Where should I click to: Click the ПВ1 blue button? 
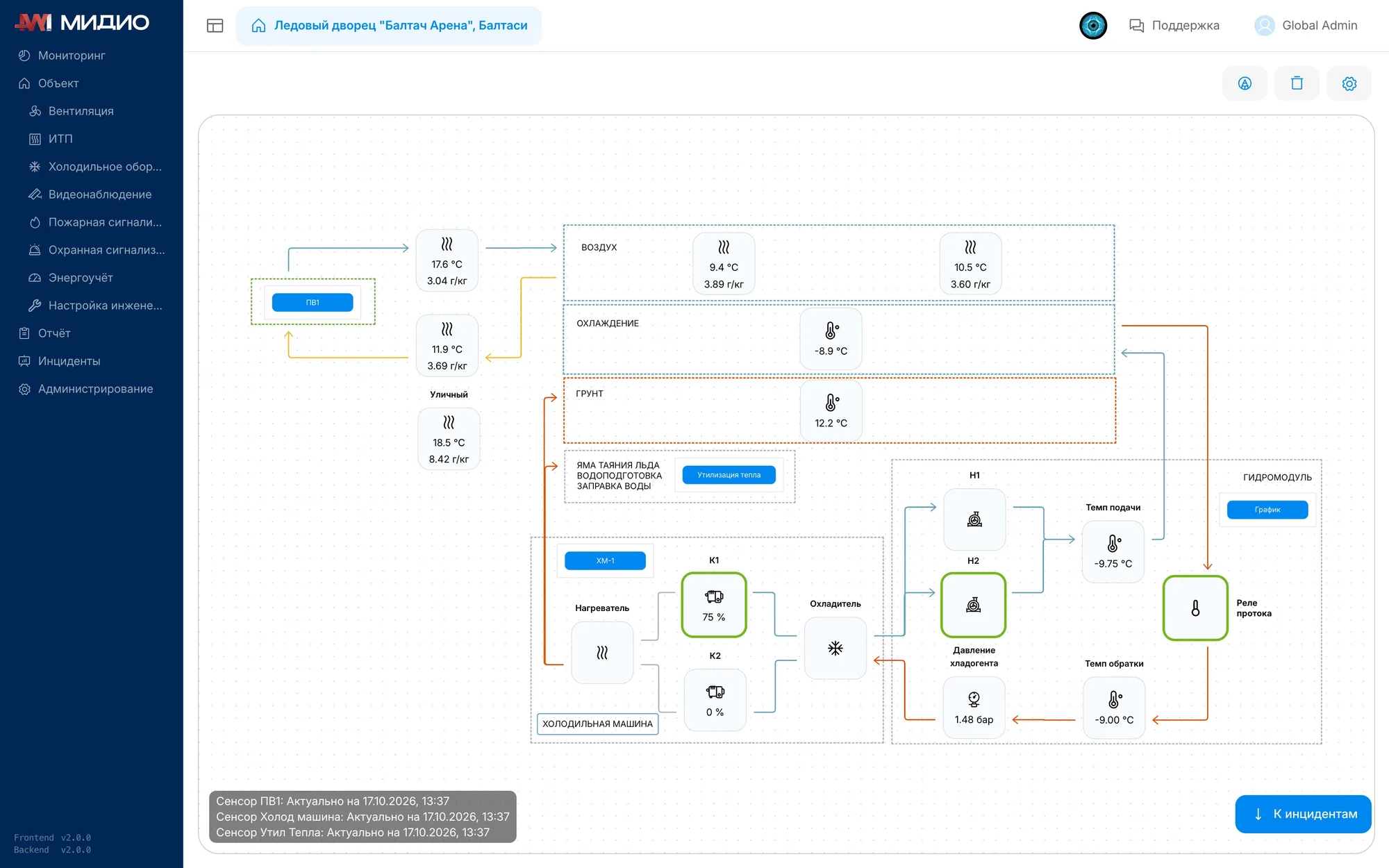pos(313,303)
